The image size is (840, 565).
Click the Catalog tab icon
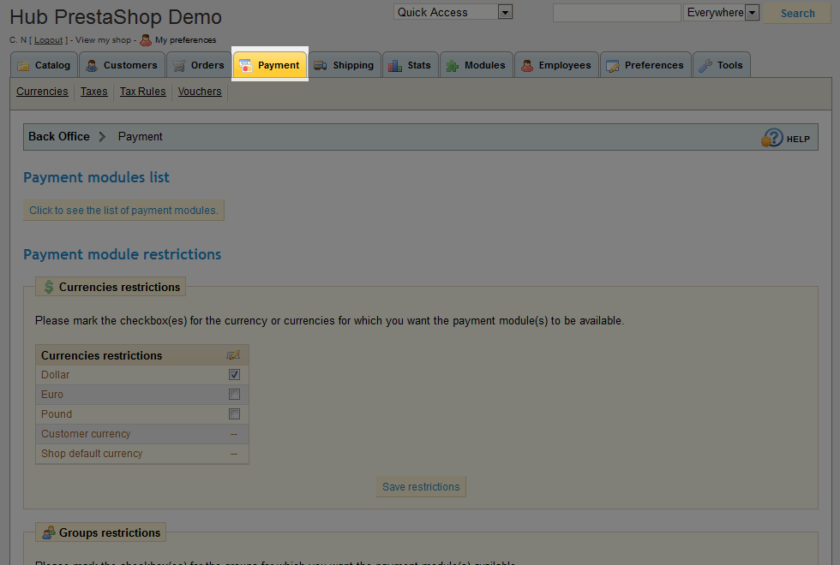[x=23, y=66]
